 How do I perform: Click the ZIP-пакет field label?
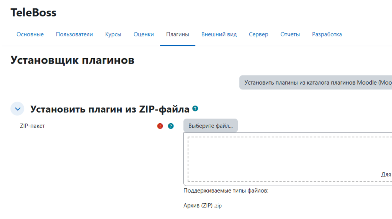tap(32, 126)
